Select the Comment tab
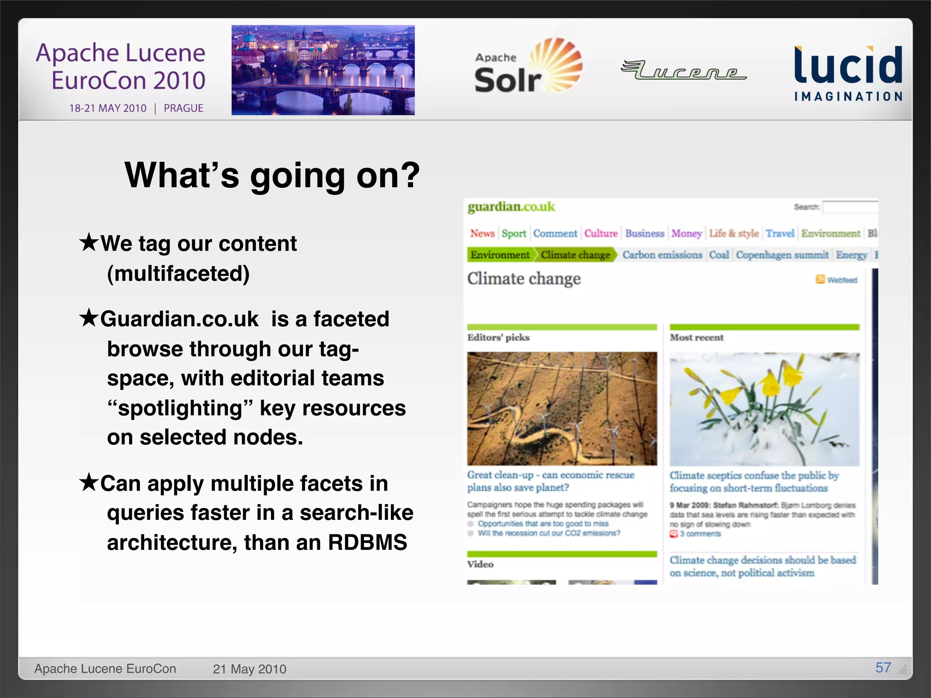Viewport: 931px width, 698px height. coord(555,233)
